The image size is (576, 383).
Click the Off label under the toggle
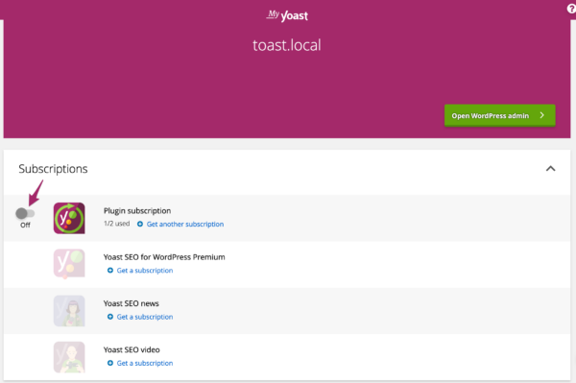coord(25,226)
